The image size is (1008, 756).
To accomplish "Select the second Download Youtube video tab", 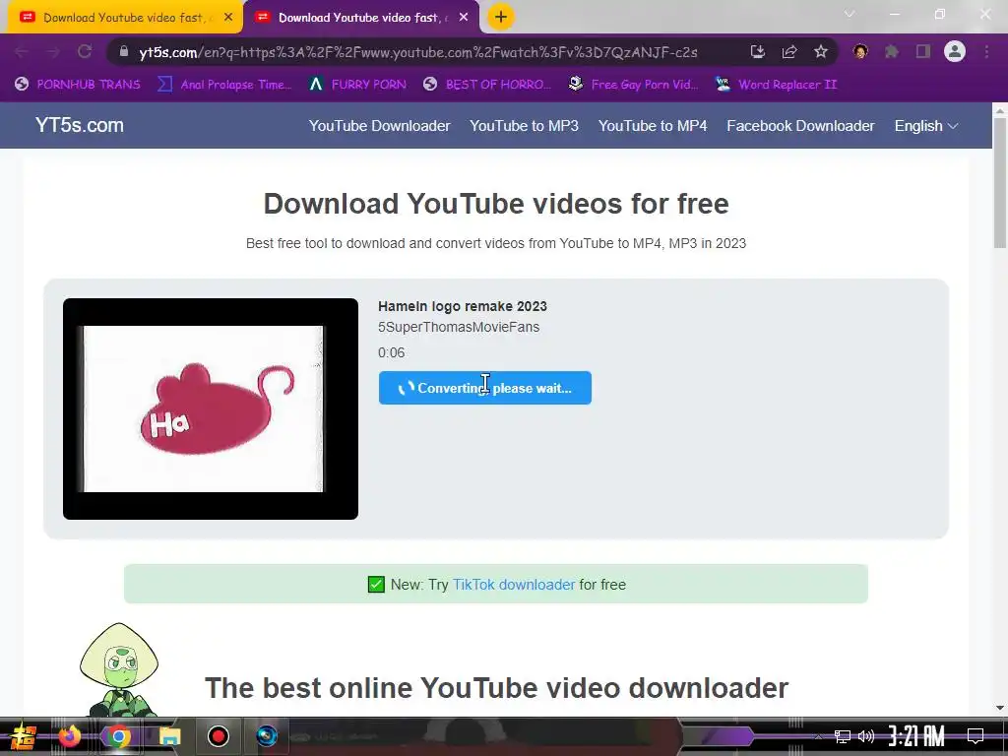I will 361,18.
